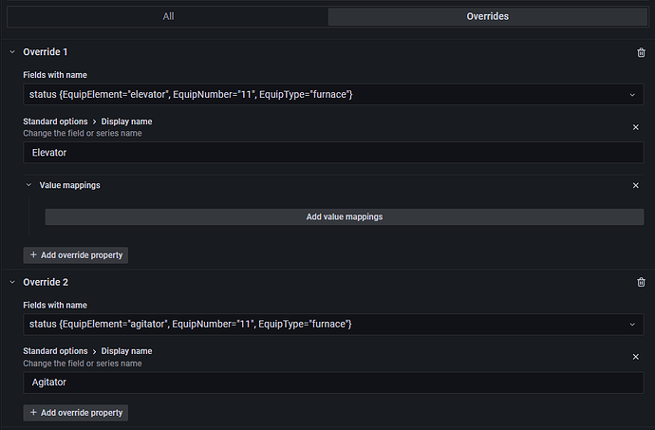Image resolution: width=655 pixels, height=430 pixels.
Task: Remove Agitator display name property
Action: point(635,356)
